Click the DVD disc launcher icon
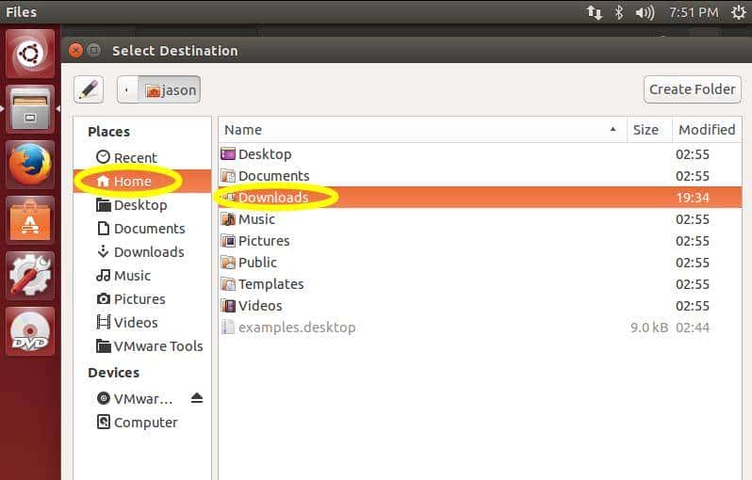 point(30,331)
